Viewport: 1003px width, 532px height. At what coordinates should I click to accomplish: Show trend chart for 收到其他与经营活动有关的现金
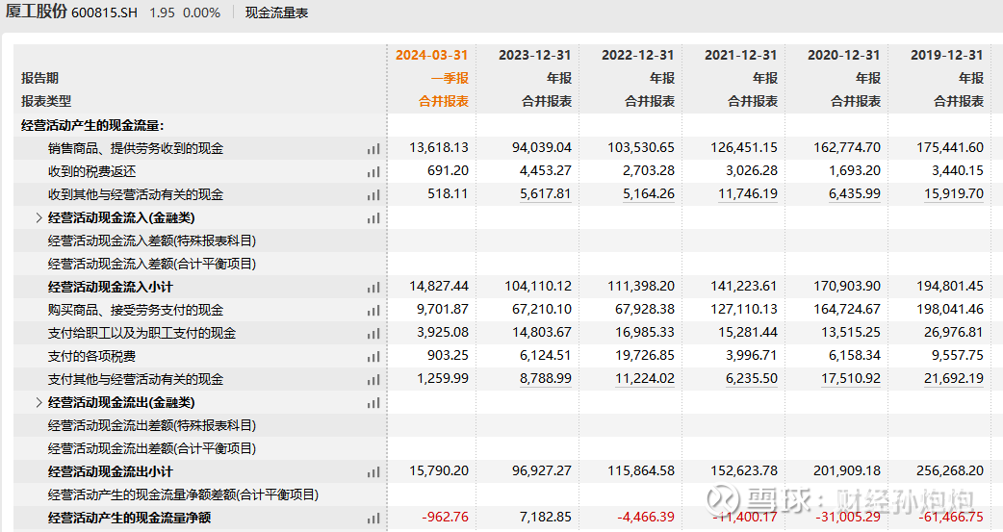373,195
